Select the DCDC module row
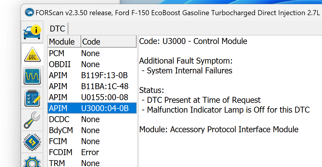The image size is (322, 167). (x=92, y=119)
